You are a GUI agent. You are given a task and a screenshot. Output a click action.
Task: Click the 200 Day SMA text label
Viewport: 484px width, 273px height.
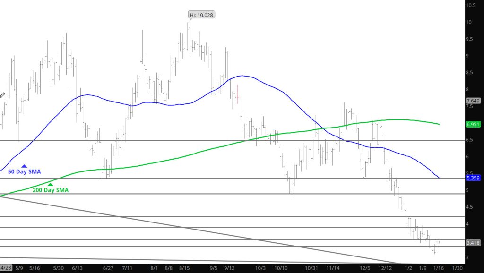[50, 190]
